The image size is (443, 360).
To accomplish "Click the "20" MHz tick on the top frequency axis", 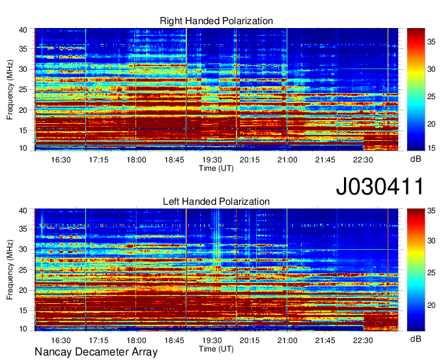I will 23,110.
